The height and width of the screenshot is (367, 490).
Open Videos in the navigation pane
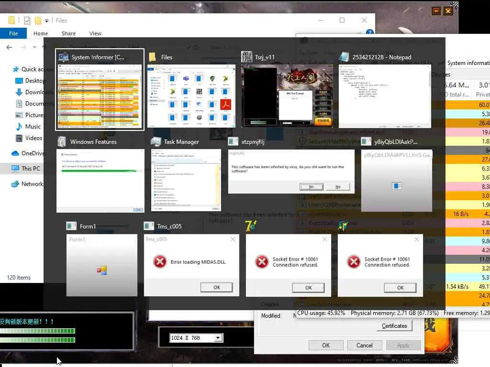pyautogui.click(x=29, y=138)
